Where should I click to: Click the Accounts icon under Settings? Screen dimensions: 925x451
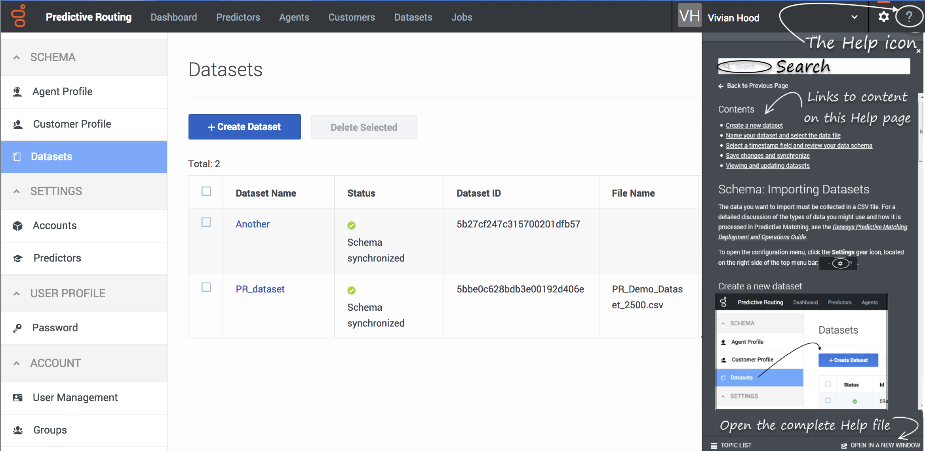[17, 225]
